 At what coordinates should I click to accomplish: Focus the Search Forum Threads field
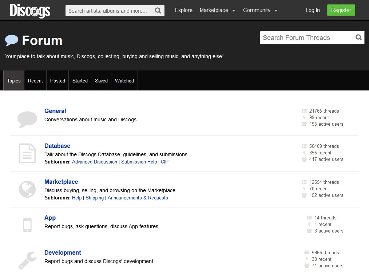pos(306,38)
